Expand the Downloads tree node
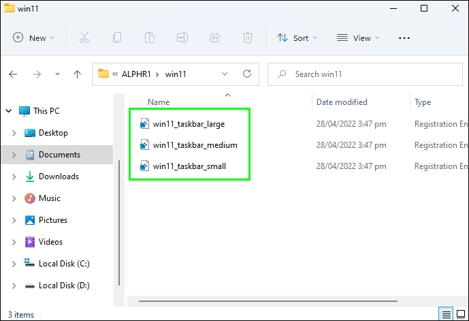 tap(14, 177)
